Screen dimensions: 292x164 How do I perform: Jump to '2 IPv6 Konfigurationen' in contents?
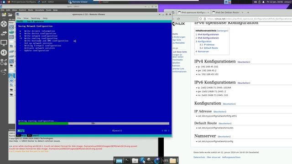coord(207,38)
